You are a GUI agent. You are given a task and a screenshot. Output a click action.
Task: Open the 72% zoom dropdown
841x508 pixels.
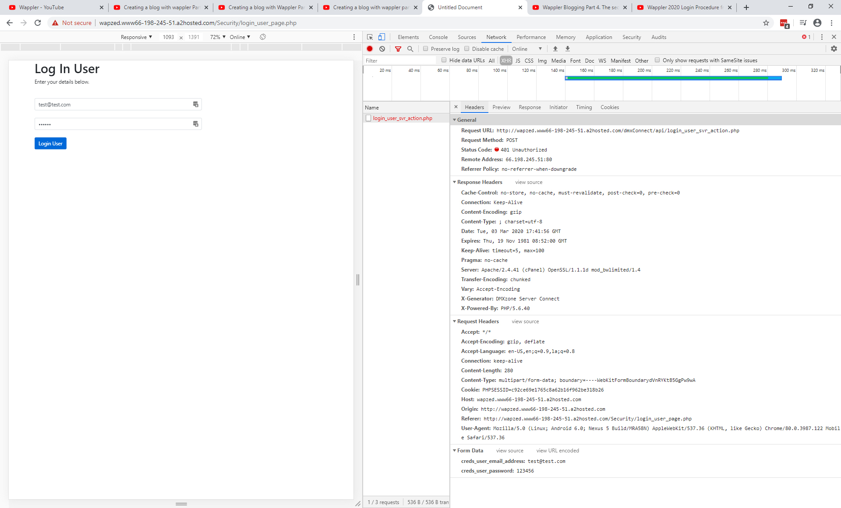218,37
